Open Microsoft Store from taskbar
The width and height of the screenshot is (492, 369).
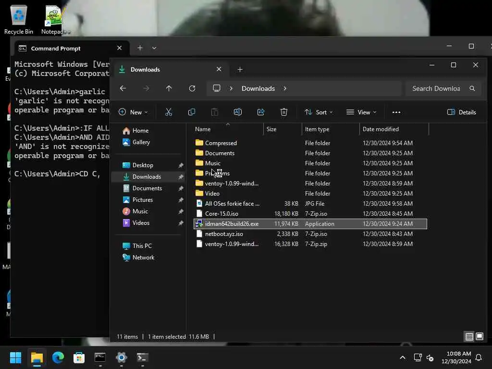pyautogui.click(x=79, y=357)
